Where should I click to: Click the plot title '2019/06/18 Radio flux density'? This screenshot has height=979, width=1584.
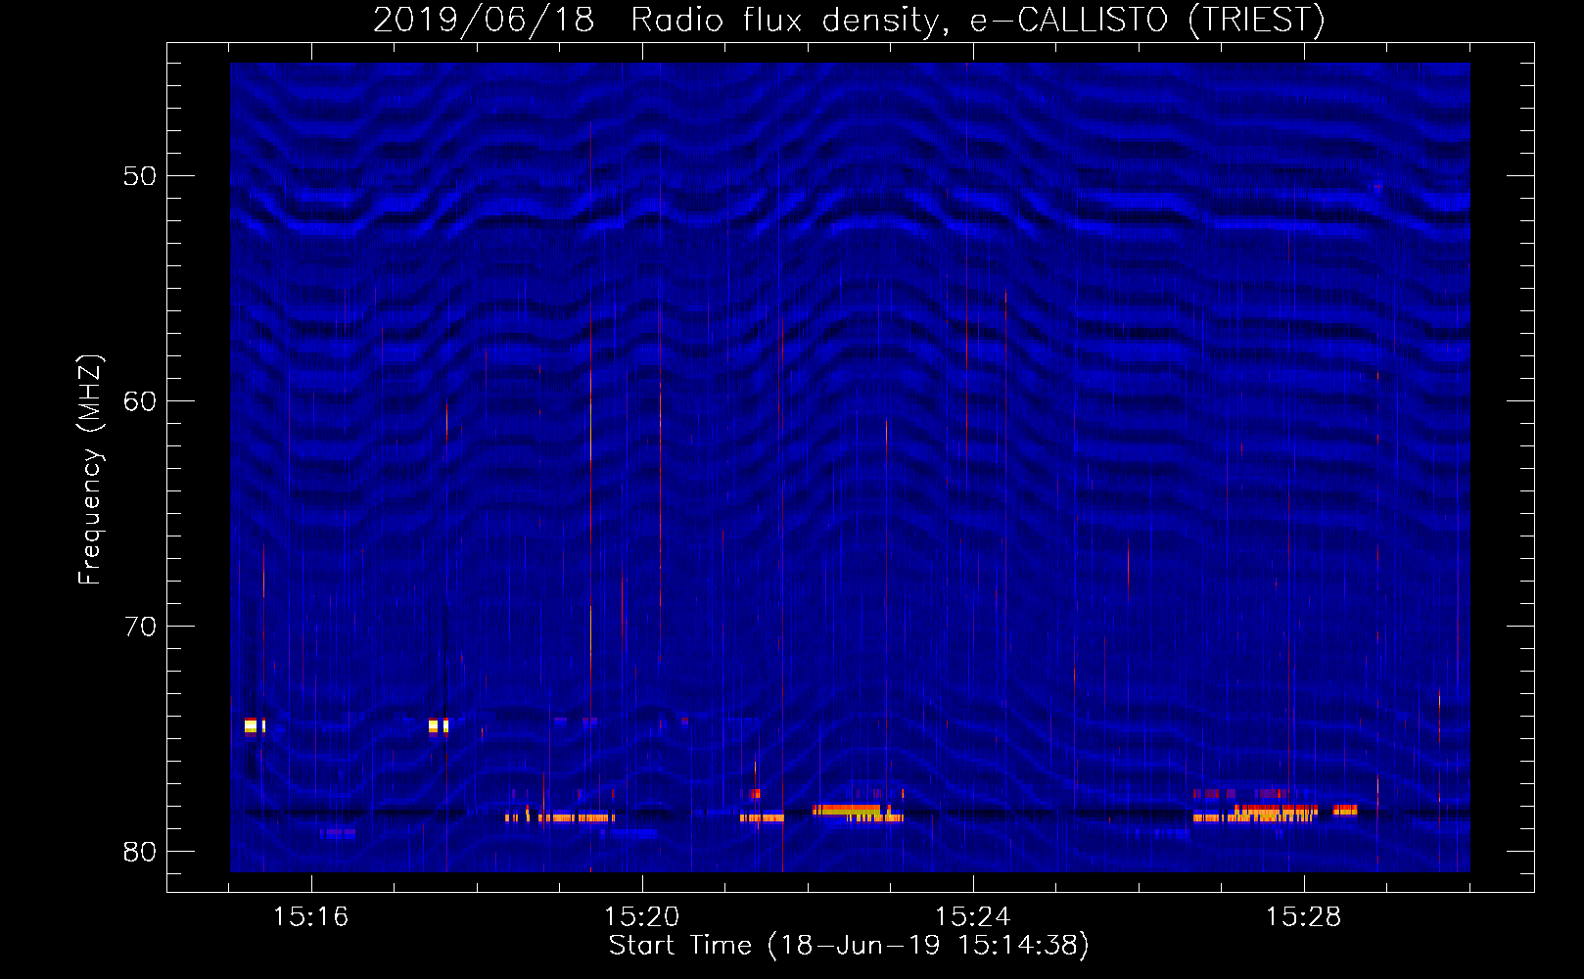click(x=849, y=20)
